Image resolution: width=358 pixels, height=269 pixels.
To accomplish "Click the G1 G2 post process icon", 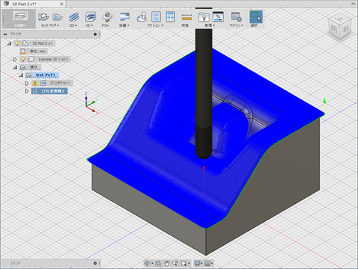I will 156,17.
